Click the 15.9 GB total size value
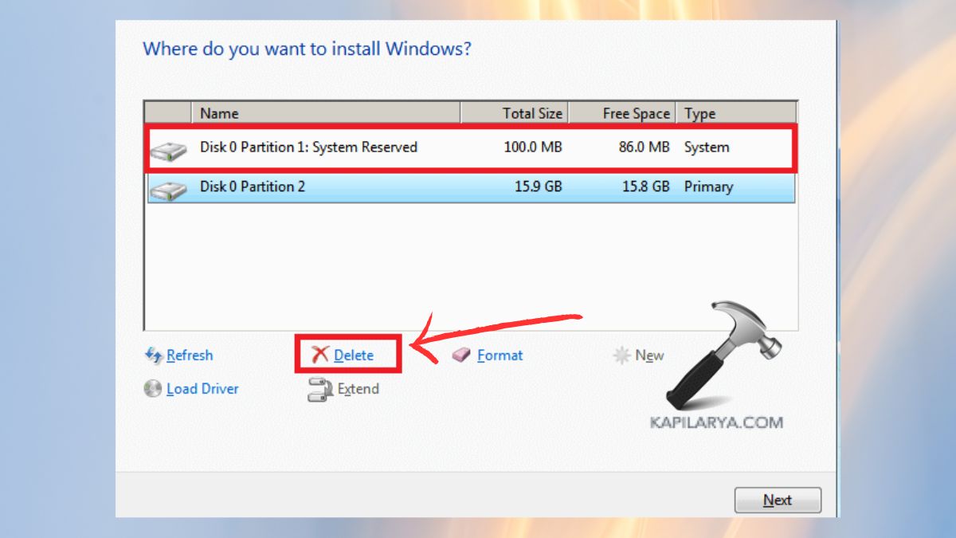This screenshot has height=538, width=956. 537,187
